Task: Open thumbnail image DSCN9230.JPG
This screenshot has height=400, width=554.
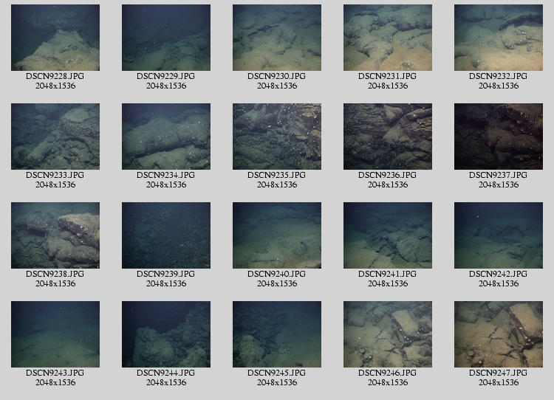Action: pos(277,38)
